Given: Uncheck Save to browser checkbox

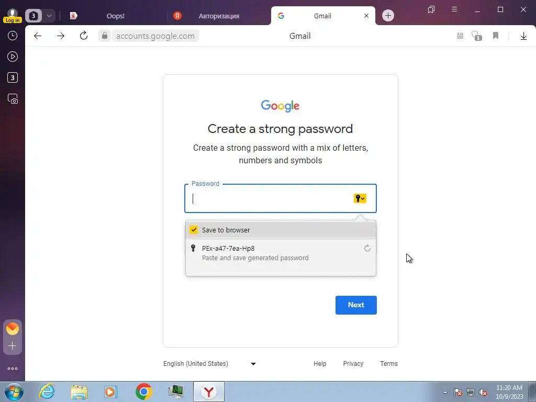Looking at the screenshot, I should (194, 230).
